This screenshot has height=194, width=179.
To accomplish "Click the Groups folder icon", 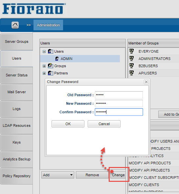I will (x=51, y=66).
